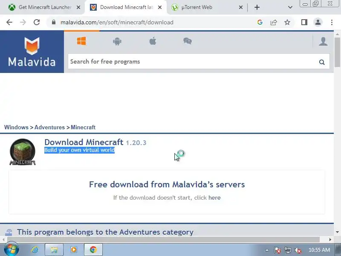Go back to previous page

point(9,22)
